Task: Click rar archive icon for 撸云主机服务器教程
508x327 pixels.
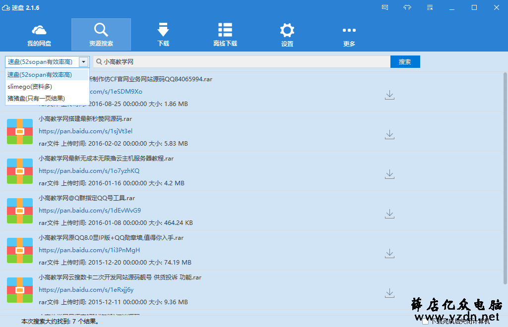Action: tap(20, 171)
